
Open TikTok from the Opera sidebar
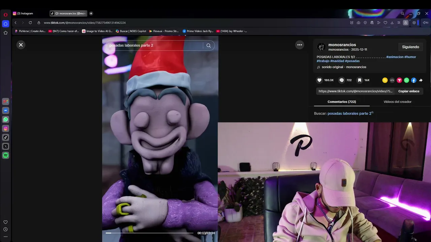coord(6,137)
